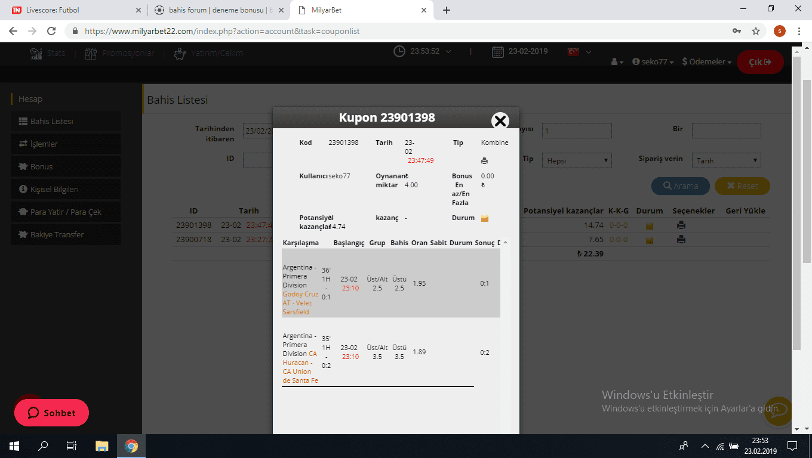Open the Promosyonlar page

[119, 53]
